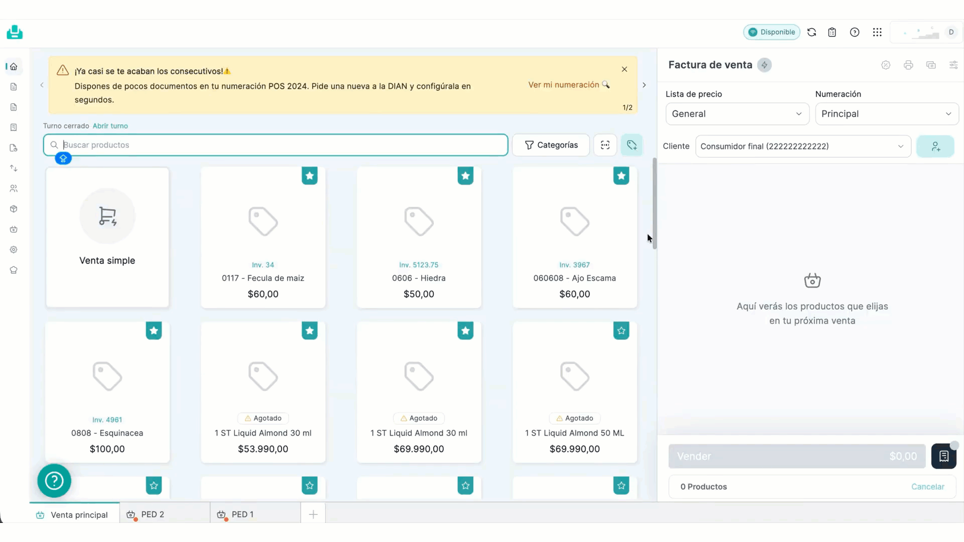Open the user profile avatar menu
This screenshot has height=542, width=964.
(x=951, y=32)
